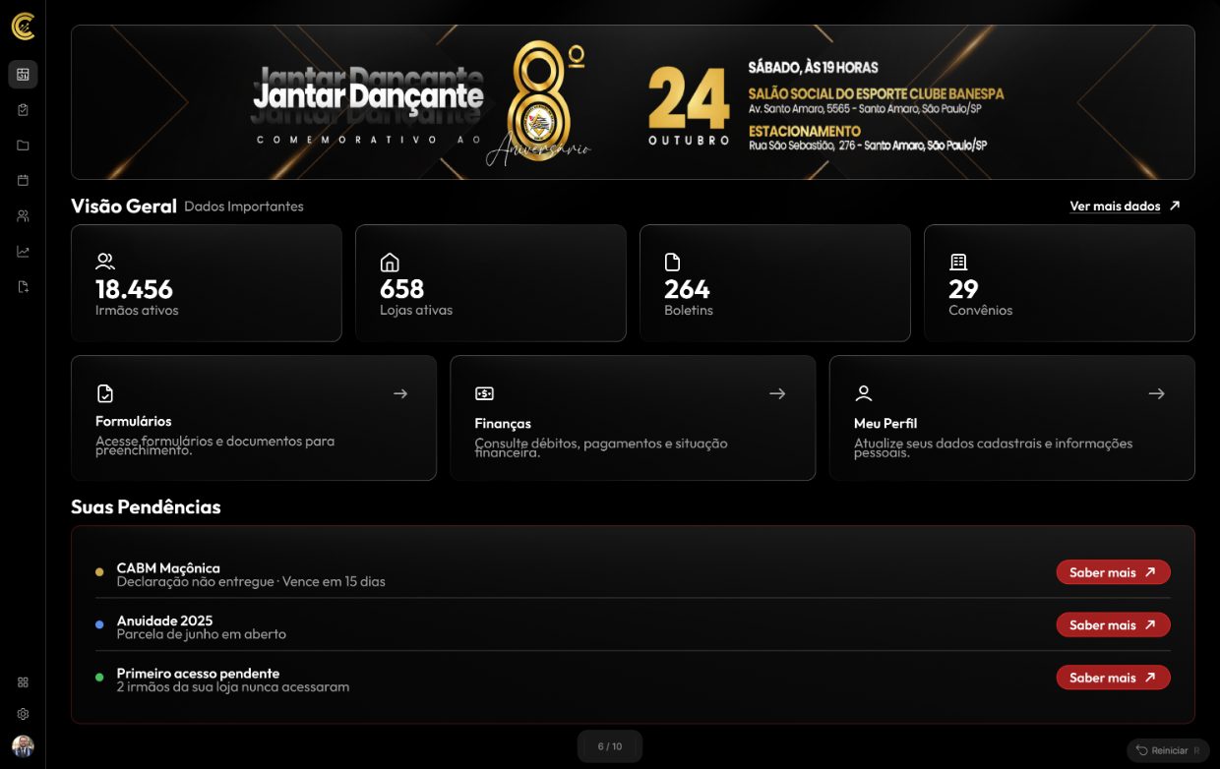Click '2 irmãos da sua loja nunca acessaram'
Screen dimensions: 1220x769
click(x=232, y=686)
